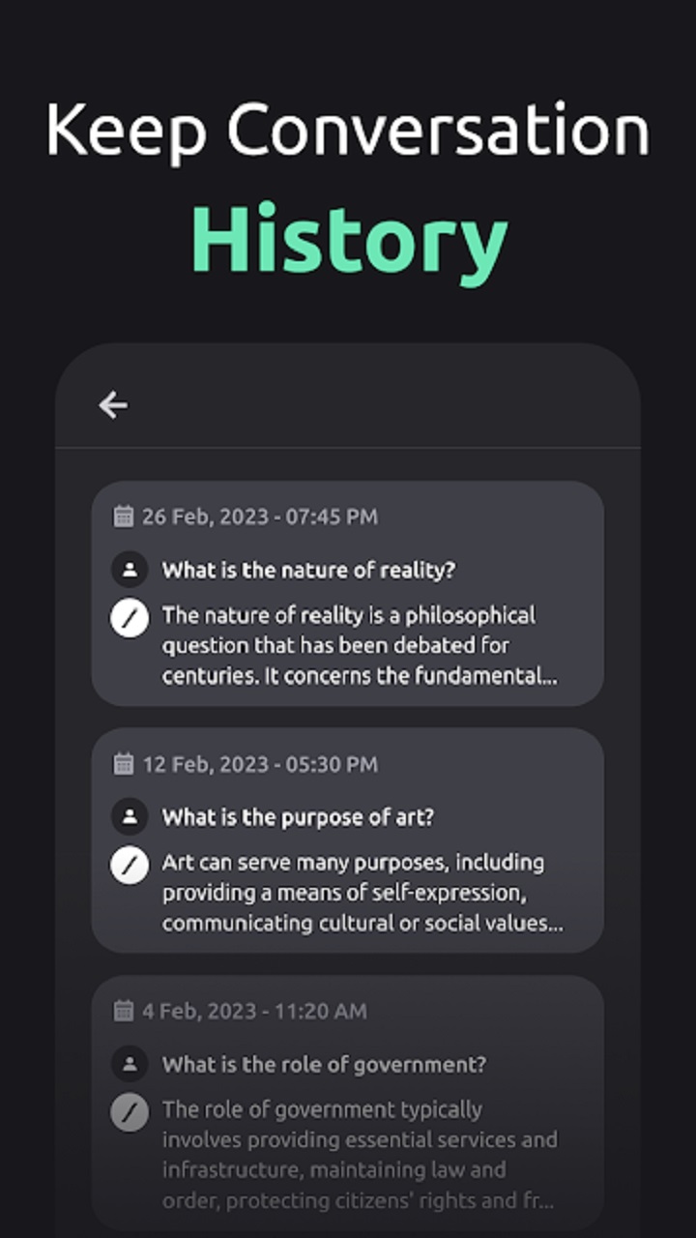Select question "What is the role of government?"
Screen dimensions: 696x1238
(x=324, y=1066)
